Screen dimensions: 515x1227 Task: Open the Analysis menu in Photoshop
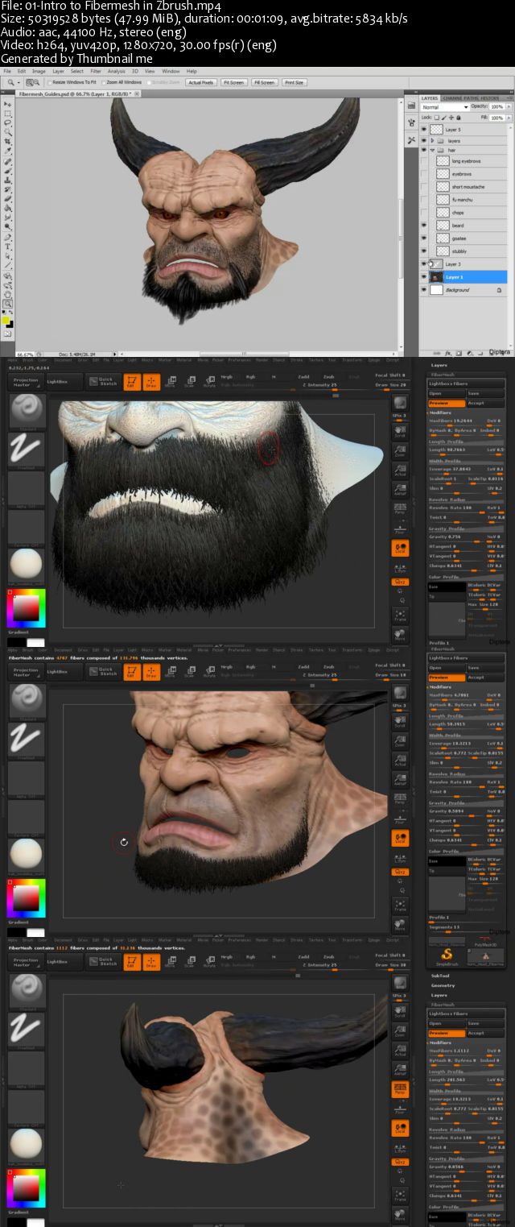117,71
